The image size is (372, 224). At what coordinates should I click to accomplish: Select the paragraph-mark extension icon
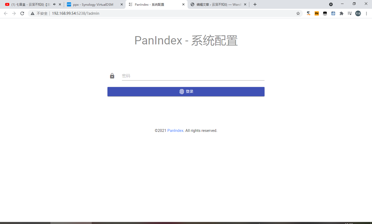point(308,13)
